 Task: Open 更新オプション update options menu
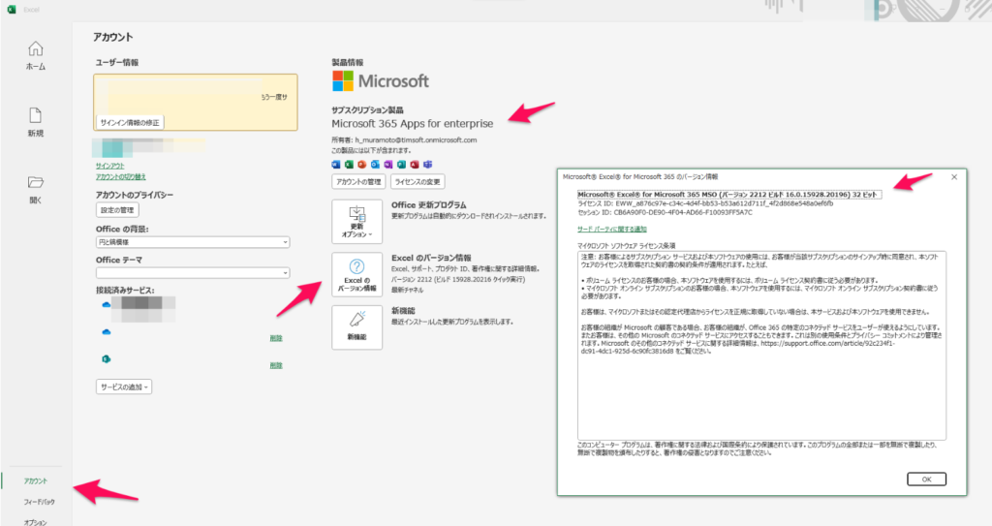coord(356,222)
